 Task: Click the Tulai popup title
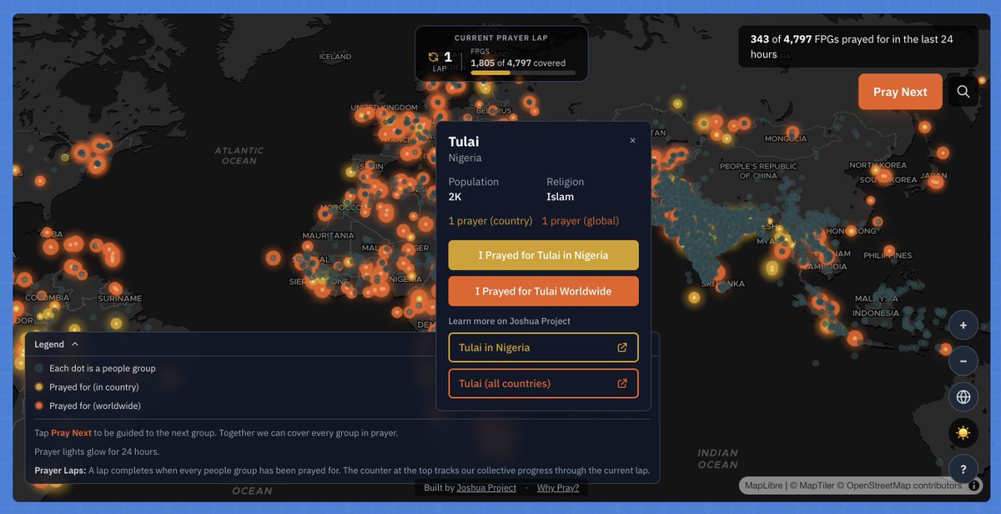464,141
